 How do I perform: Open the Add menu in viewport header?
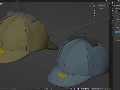coord(9,89)
